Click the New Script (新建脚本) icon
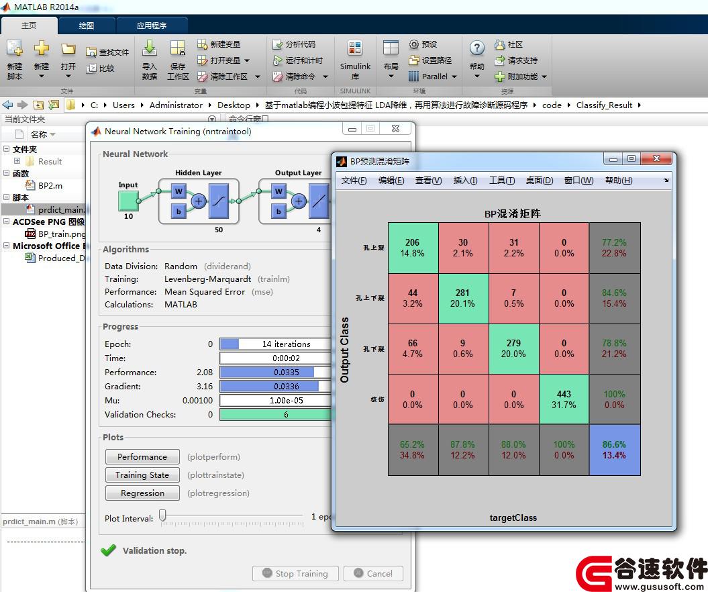Viewport: 708px width, 592px height. [x=15, y=48]
